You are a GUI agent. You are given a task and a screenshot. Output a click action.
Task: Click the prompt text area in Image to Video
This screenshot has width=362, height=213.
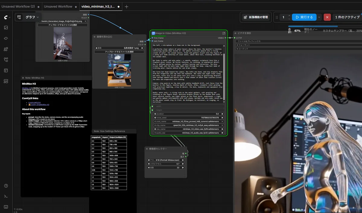tap(187, 74)
